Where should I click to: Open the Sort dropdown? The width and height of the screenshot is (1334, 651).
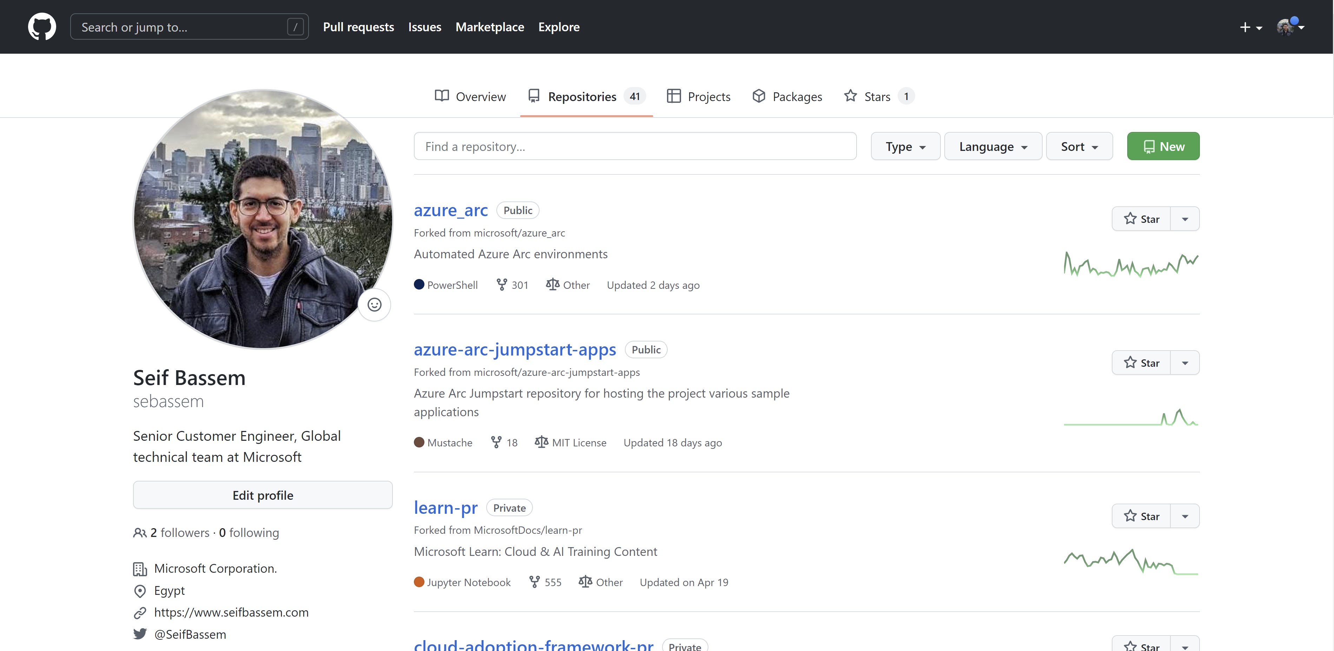1079,146
